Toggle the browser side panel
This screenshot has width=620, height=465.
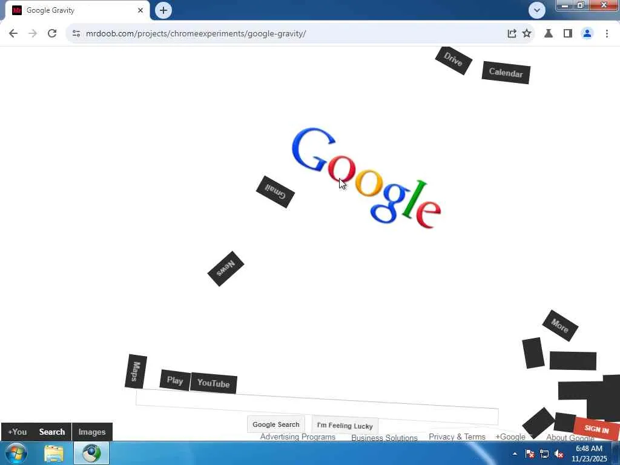[x=568, y=34]
